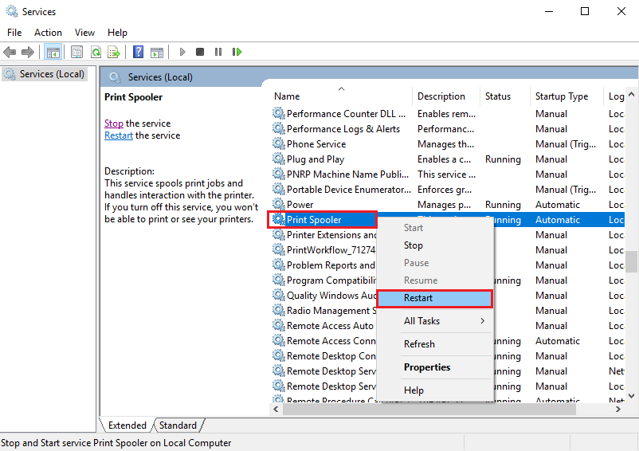The width and height of the screenshot is (639, 451).
Task: Sort by the Name column header
Action: click(x=341, y=96)
